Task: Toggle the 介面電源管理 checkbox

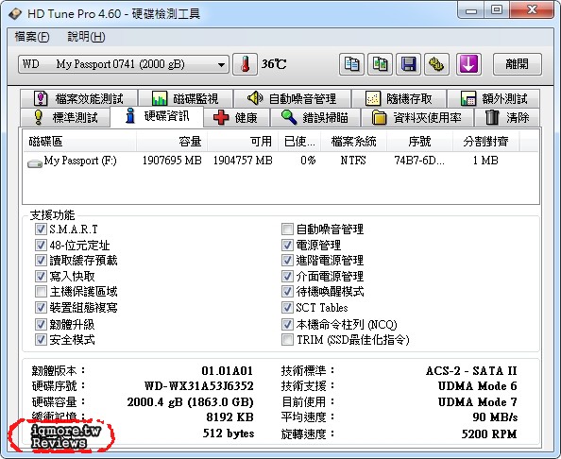Action: [287, 276]
